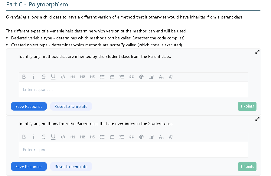Apply subscript in overridden methods editor
This screenshot has height=176, width=271.
click(161, 137)
